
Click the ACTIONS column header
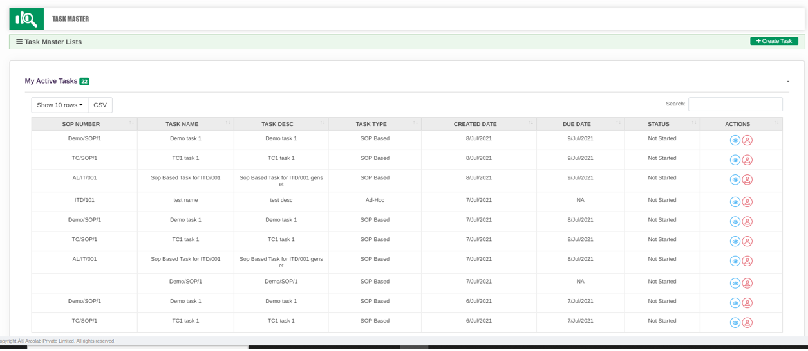point(741,124)
